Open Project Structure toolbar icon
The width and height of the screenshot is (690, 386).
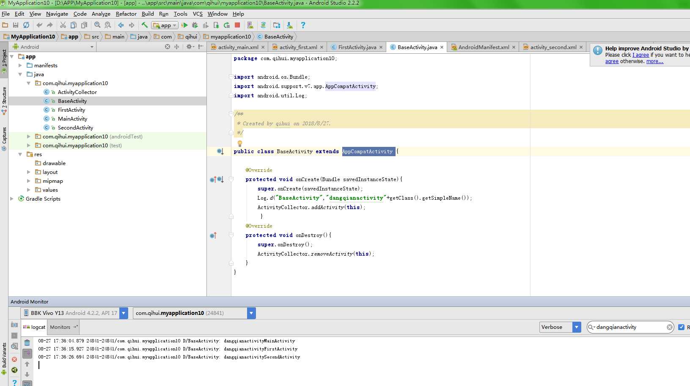[277, 25]
